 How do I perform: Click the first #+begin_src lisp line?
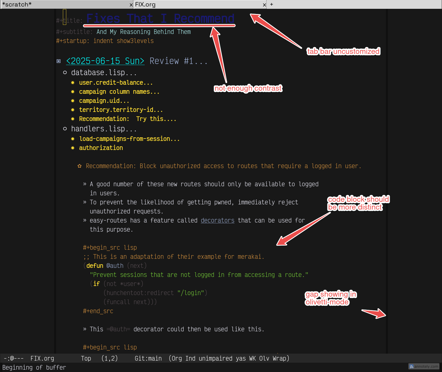pyautogui.click(x=110, y=248)
